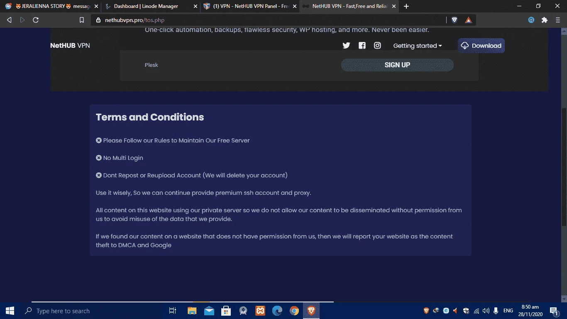The image size is (567, 319).
Task: Open XAMPP from the taskbar
Action: coord(260,311)
